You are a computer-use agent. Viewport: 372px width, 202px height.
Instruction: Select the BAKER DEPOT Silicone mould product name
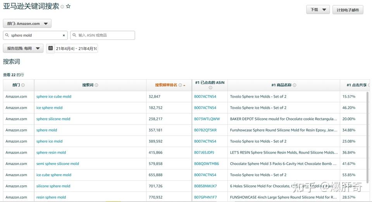(284, 119)
